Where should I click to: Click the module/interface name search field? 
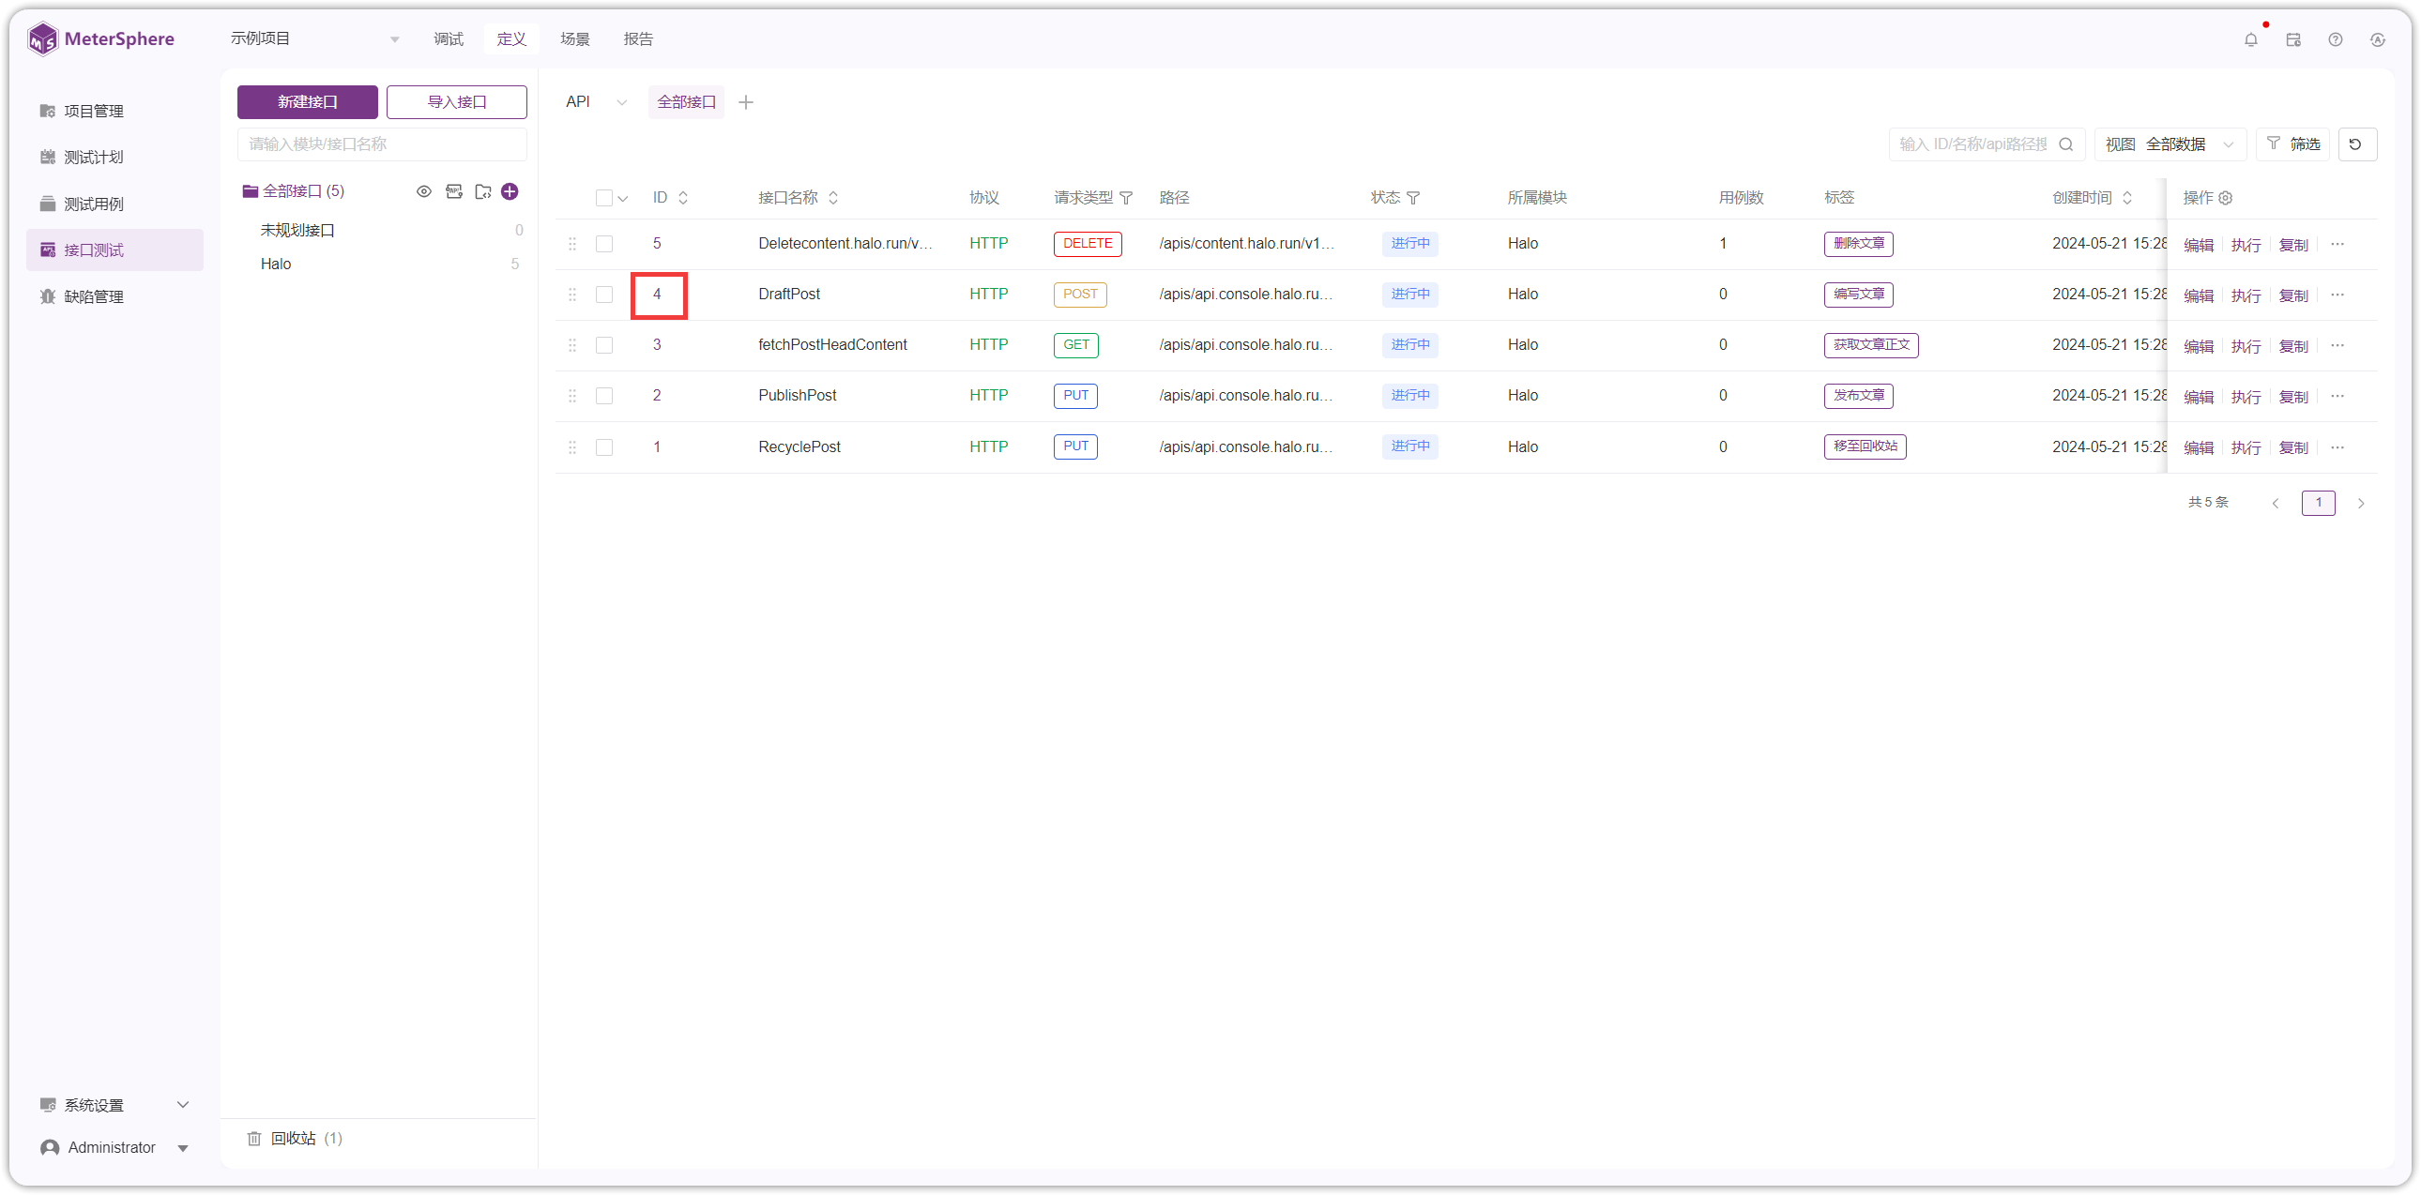[x=382, y=144]
